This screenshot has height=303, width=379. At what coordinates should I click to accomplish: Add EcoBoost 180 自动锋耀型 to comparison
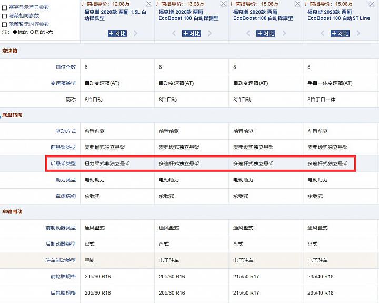click(x=266, y=33)
